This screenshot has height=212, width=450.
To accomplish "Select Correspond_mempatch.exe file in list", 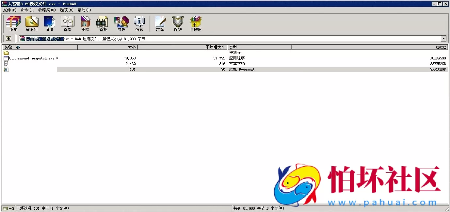I will (x=32, y=58).
